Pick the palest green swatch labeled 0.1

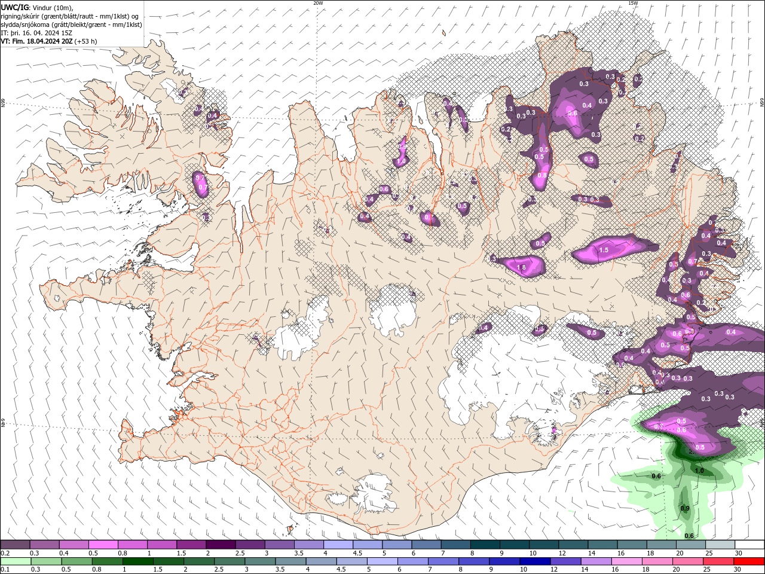coord(15,561)
